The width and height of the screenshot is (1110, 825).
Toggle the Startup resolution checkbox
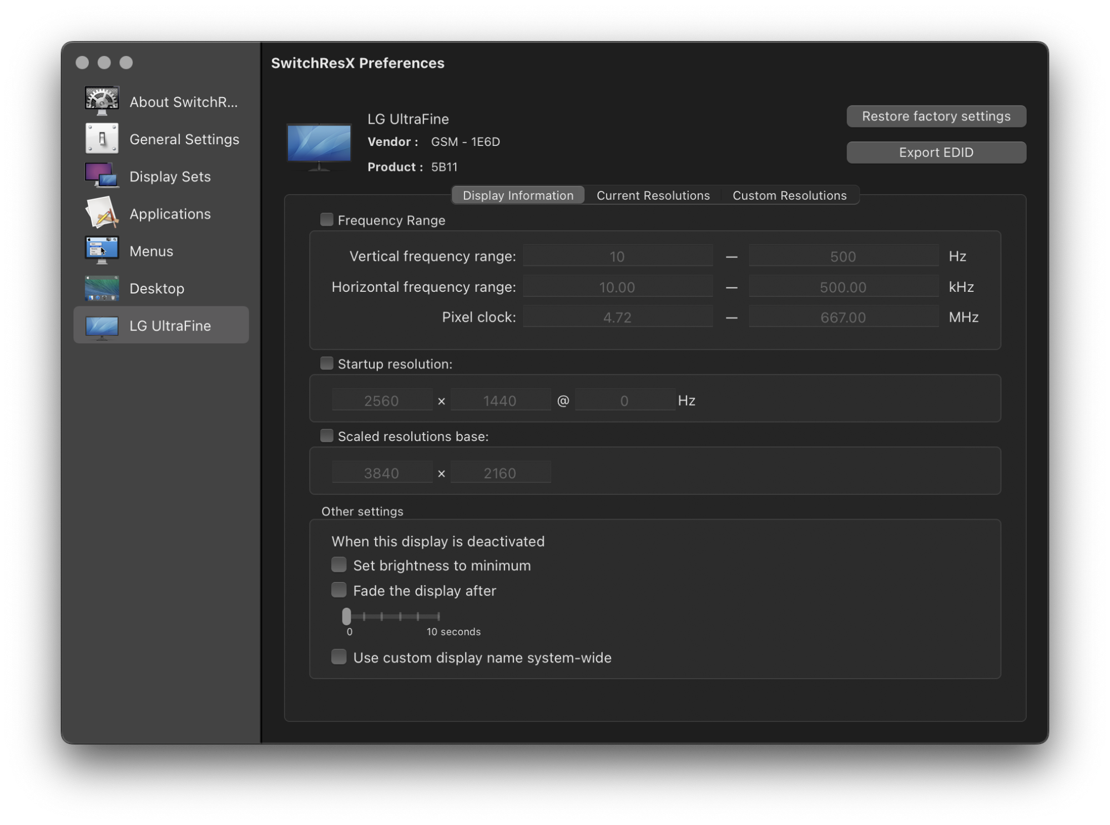pos(327,363)
